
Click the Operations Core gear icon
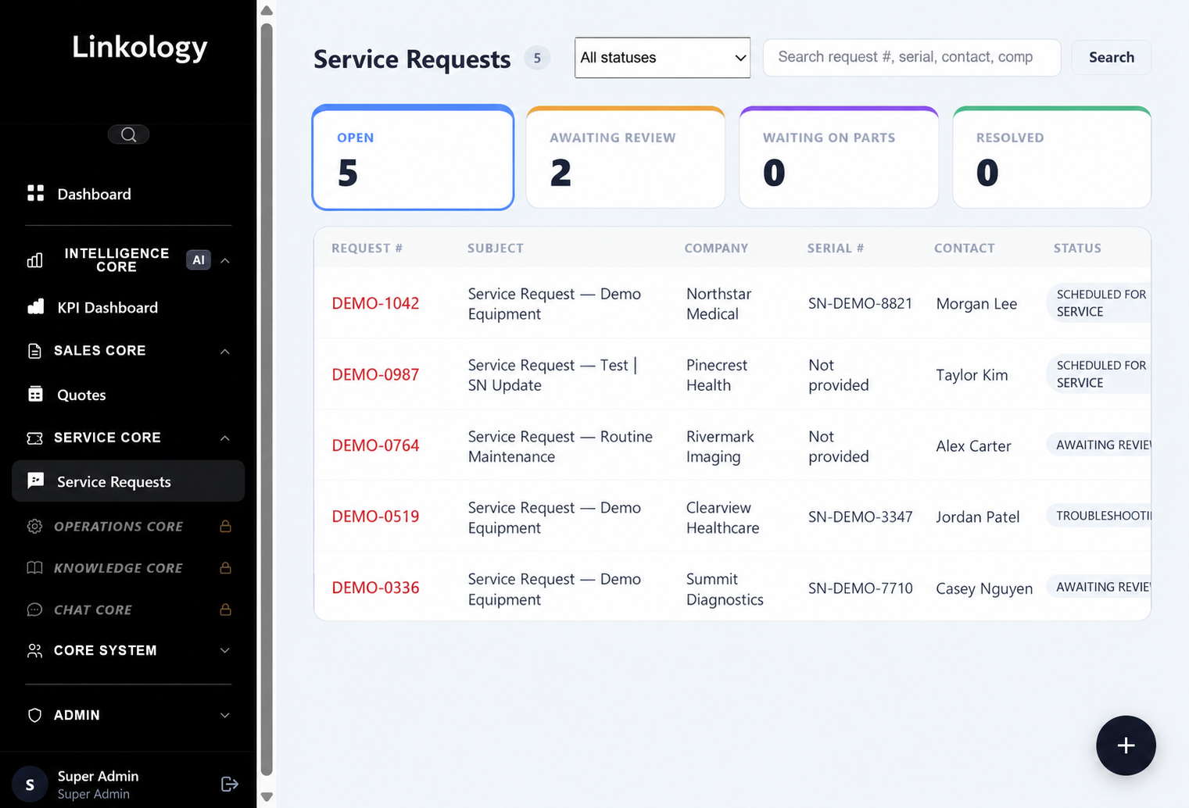[34, 526]
